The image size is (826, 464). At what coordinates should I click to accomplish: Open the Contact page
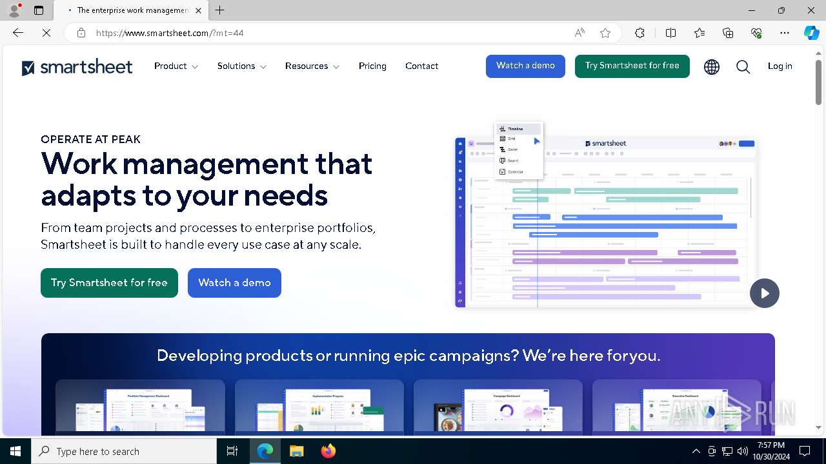421,66
